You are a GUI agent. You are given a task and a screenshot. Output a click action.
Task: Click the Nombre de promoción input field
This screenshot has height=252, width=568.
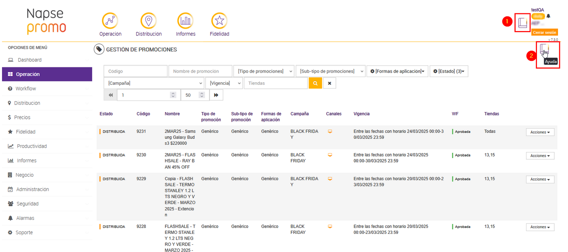[x=200, y=71]
